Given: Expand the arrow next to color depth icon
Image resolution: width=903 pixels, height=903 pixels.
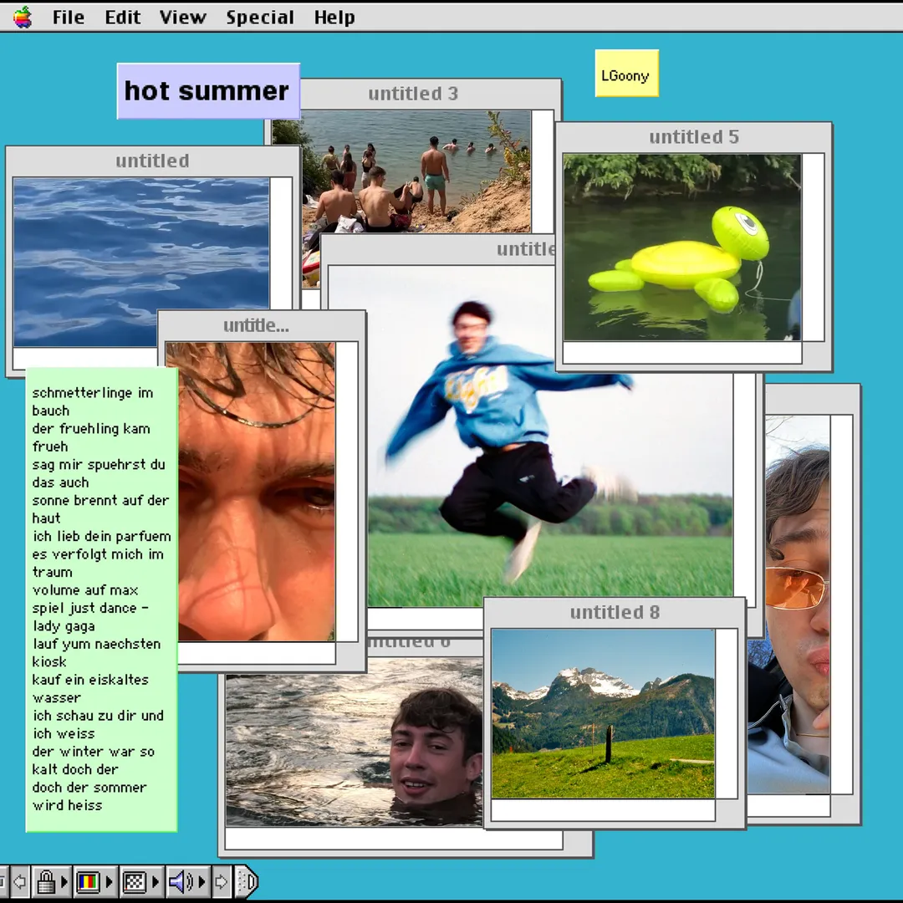Looking at the screenshot, I should coord(109,881).
